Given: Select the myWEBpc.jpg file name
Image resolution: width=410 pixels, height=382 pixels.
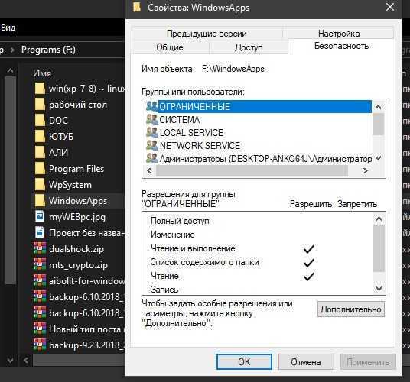Looking at the screenshot, I should [77, 217].
